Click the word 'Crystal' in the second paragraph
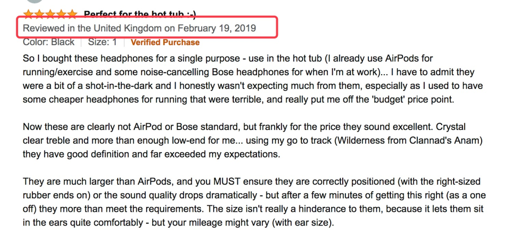This screenshot has height=236, width=514. click(x=449, y=128)
